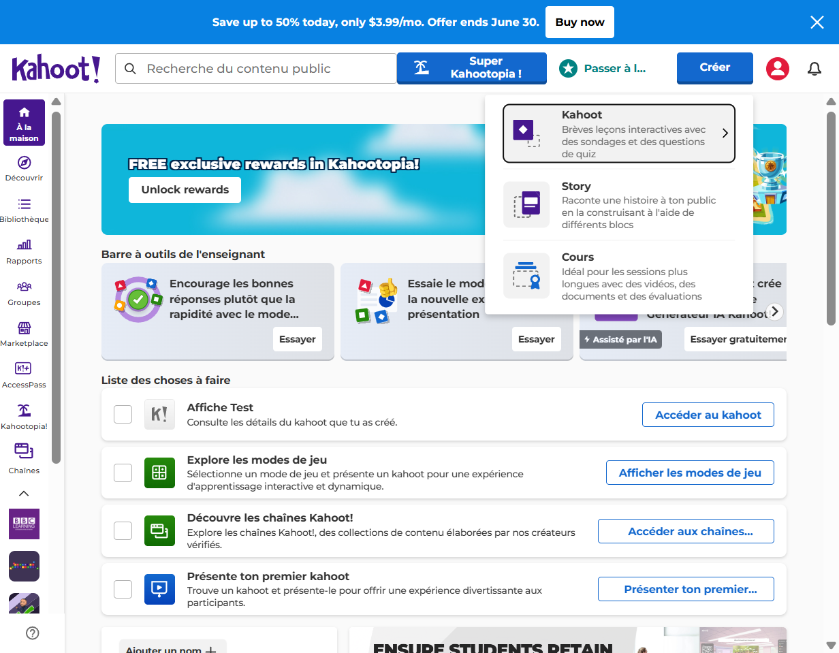Select Story in the Créer menu

pyautogui.click(x=619, y=204)
